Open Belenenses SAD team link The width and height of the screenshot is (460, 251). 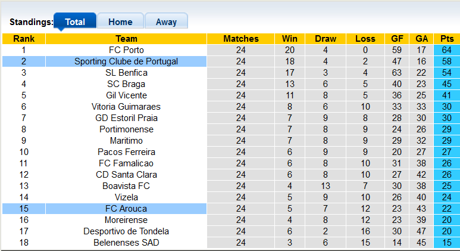(126, 243)
